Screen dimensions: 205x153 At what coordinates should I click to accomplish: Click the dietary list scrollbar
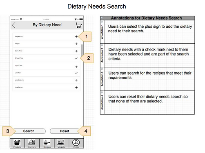coord(82,50)
